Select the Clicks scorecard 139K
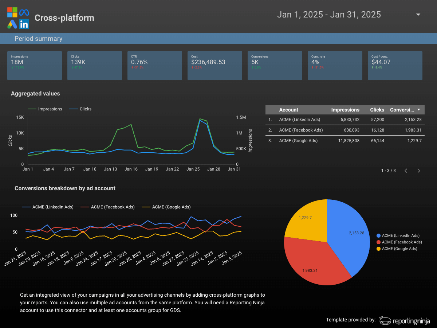Screen dimensions: 437x328 point(95,66)
